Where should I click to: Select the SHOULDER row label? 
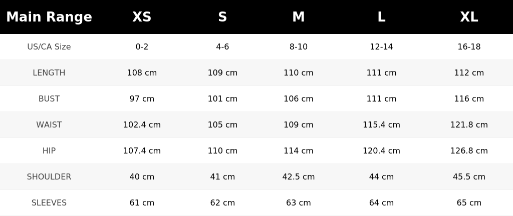pos(49,177)
